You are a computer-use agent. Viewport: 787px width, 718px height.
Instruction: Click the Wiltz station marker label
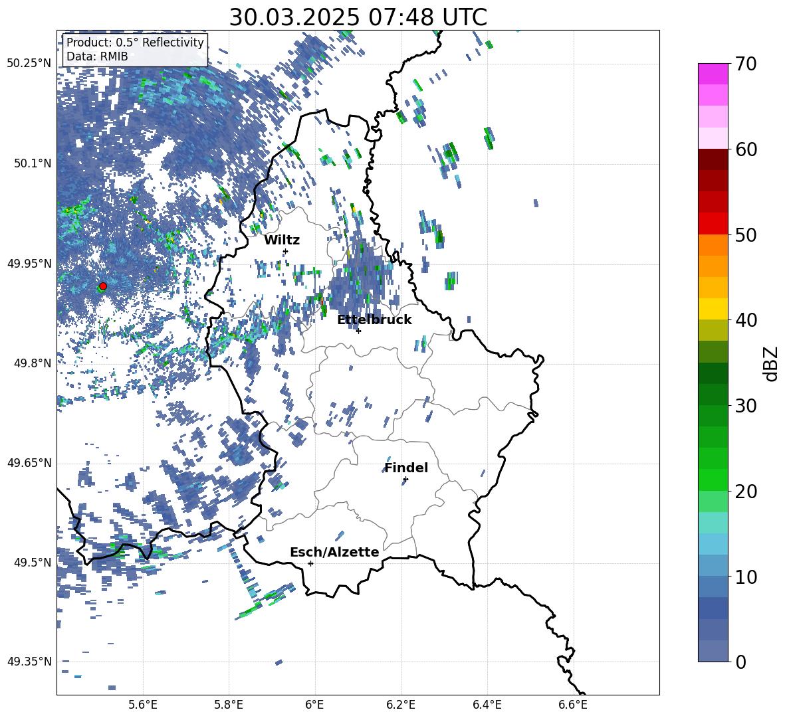tap(282, 240)
